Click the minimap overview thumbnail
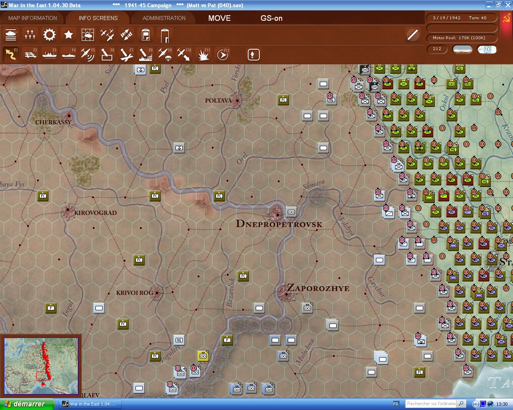This screenshot has height=410, width=513. 41,366
